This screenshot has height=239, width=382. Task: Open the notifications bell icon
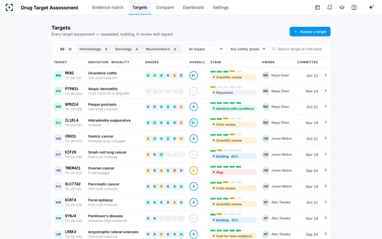[x=330, y=7]
